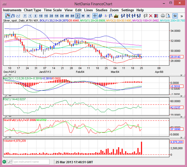Open the View menu
This screenshot has height=167, width=187.
pyautogui.click(x=69, y=10)
